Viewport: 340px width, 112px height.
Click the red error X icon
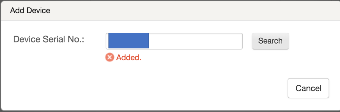[110, 57]
